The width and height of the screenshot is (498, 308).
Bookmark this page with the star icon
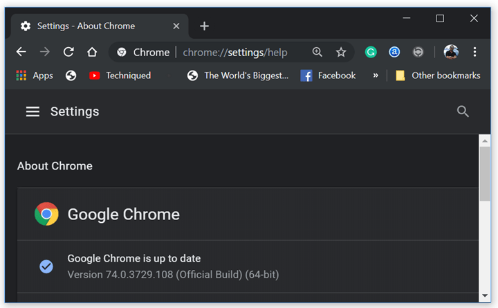(341, 52)
